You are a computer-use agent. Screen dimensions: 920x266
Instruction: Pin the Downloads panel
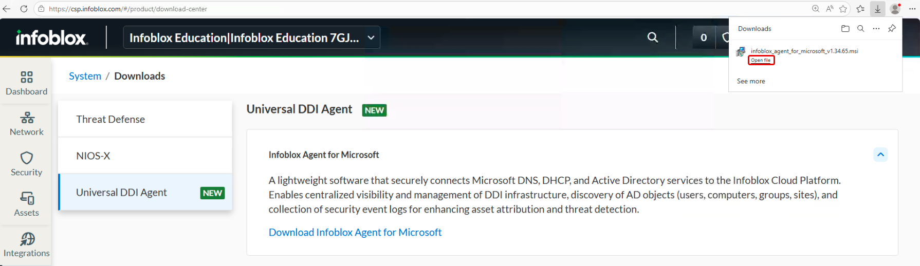(892, 29)
